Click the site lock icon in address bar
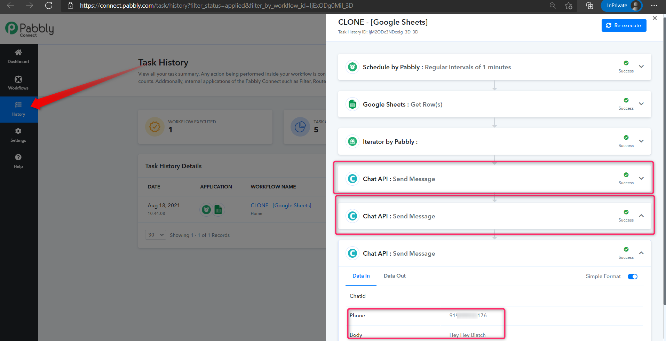Image resolution: width=666 pixels, height=341 pixels. 70,6
